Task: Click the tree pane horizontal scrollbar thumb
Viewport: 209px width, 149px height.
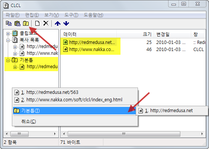Action: click(19, 134)
